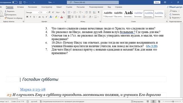Image resolution: width=183 pixels, height=103 pixels.
Task: Toggle the AutoSave switch
Action: (15, 2)
